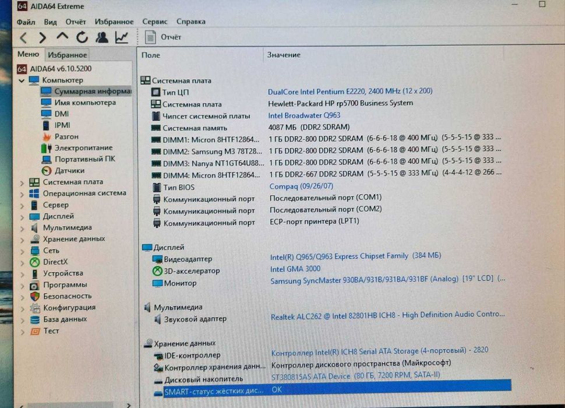
Task: Click the Безопасность shield icon
Action: (34, 296)
